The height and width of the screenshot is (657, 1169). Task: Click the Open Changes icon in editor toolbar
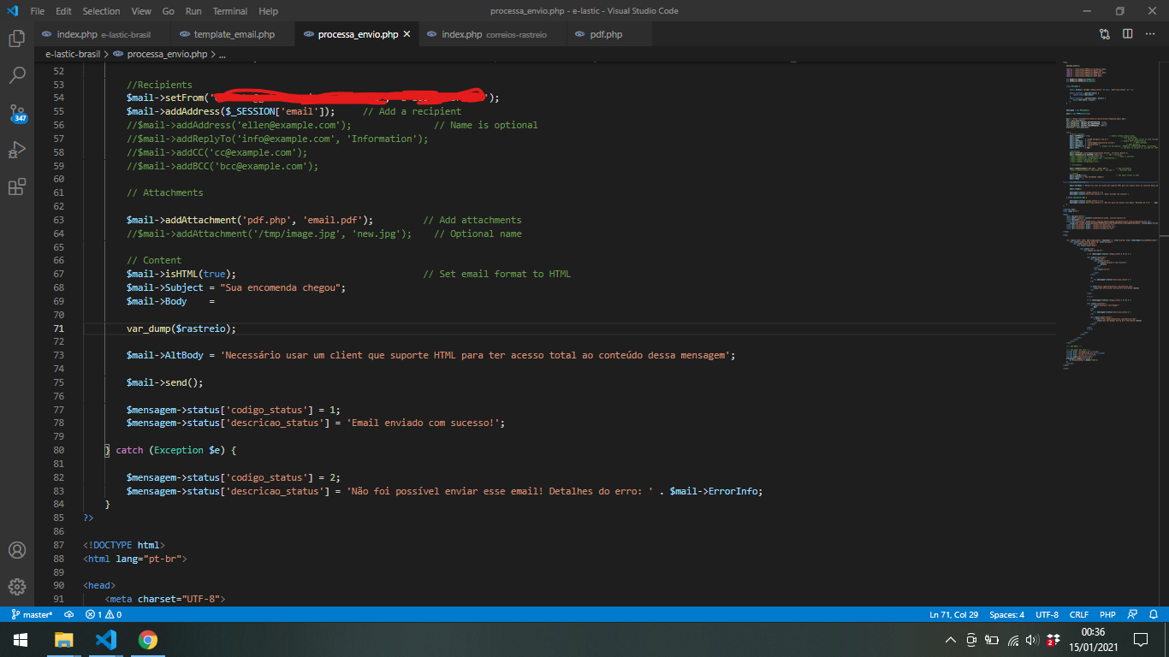tap(1105, 34)
